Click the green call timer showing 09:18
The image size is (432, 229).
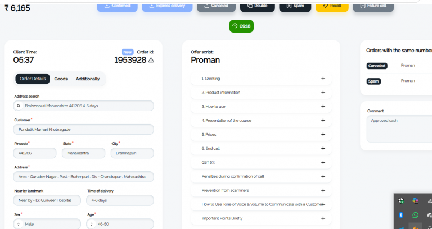(241, 26)
